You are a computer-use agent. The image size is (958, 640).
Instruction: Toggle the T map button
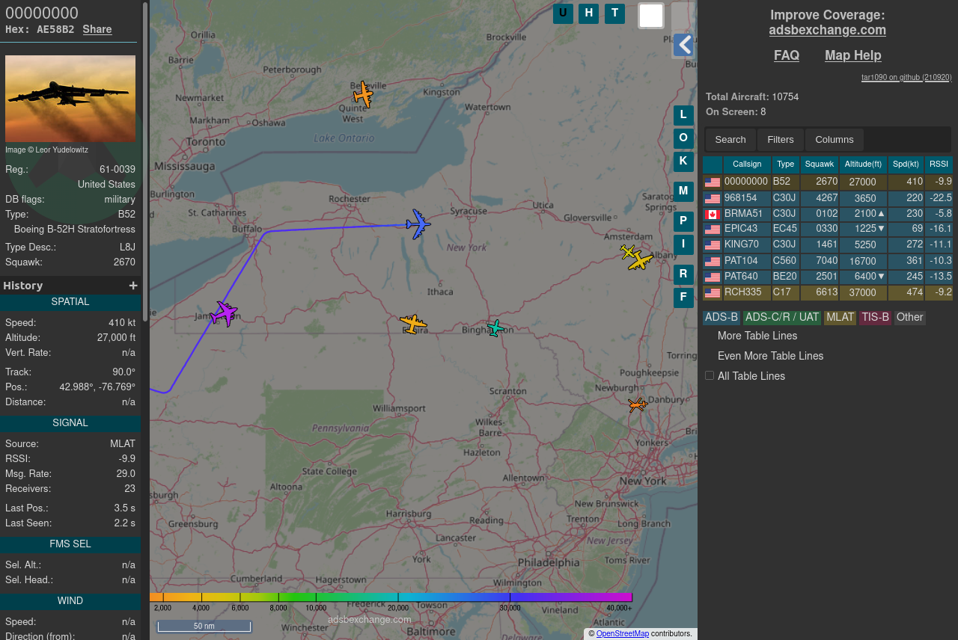click(x=615, y=13)
